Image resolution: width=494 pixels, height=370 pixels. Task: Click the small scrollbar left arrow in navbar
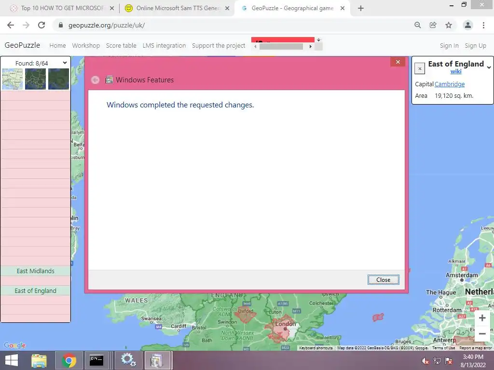pyautogui.click(x=255, y=47)
